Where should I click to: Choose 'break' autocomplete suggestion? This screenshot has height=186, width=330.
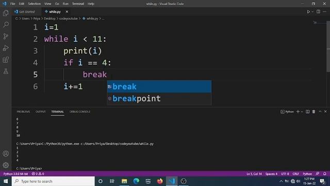(159, 87)
